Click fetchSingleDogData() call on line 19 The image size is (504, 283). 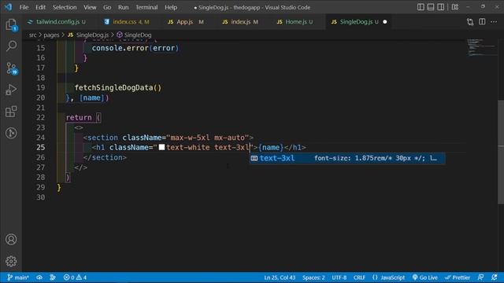coord(118,87)
